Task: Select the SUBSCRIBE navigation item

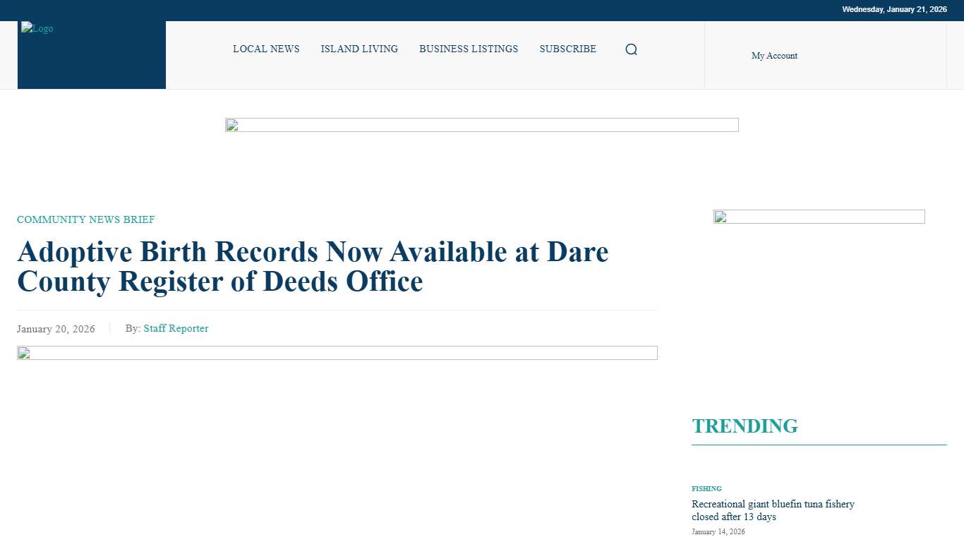Action: pos(567,49)
